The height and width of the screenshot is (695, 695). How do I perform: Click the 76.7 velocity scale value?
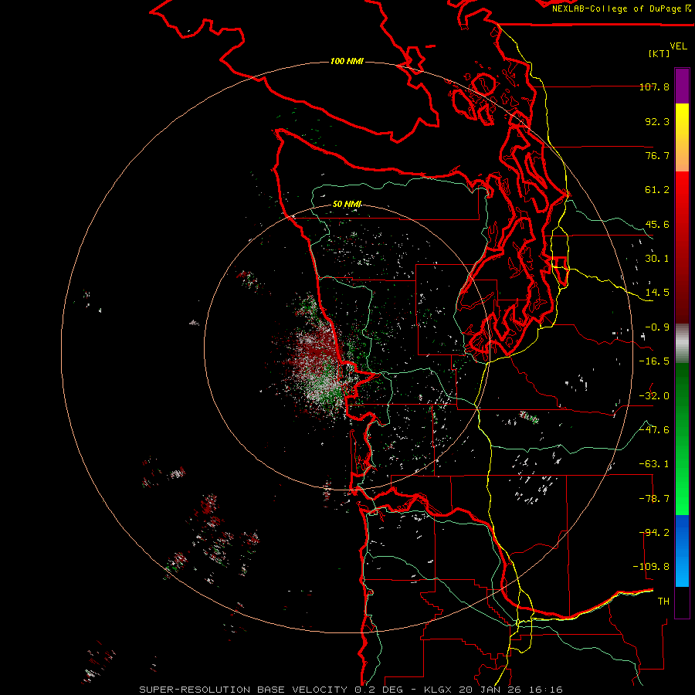tap(657, 155)
